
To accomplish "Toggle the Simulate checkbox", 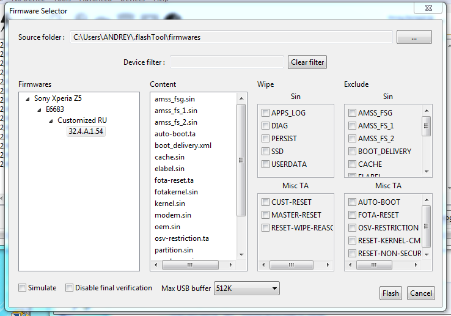I will (x=23, y=288).
